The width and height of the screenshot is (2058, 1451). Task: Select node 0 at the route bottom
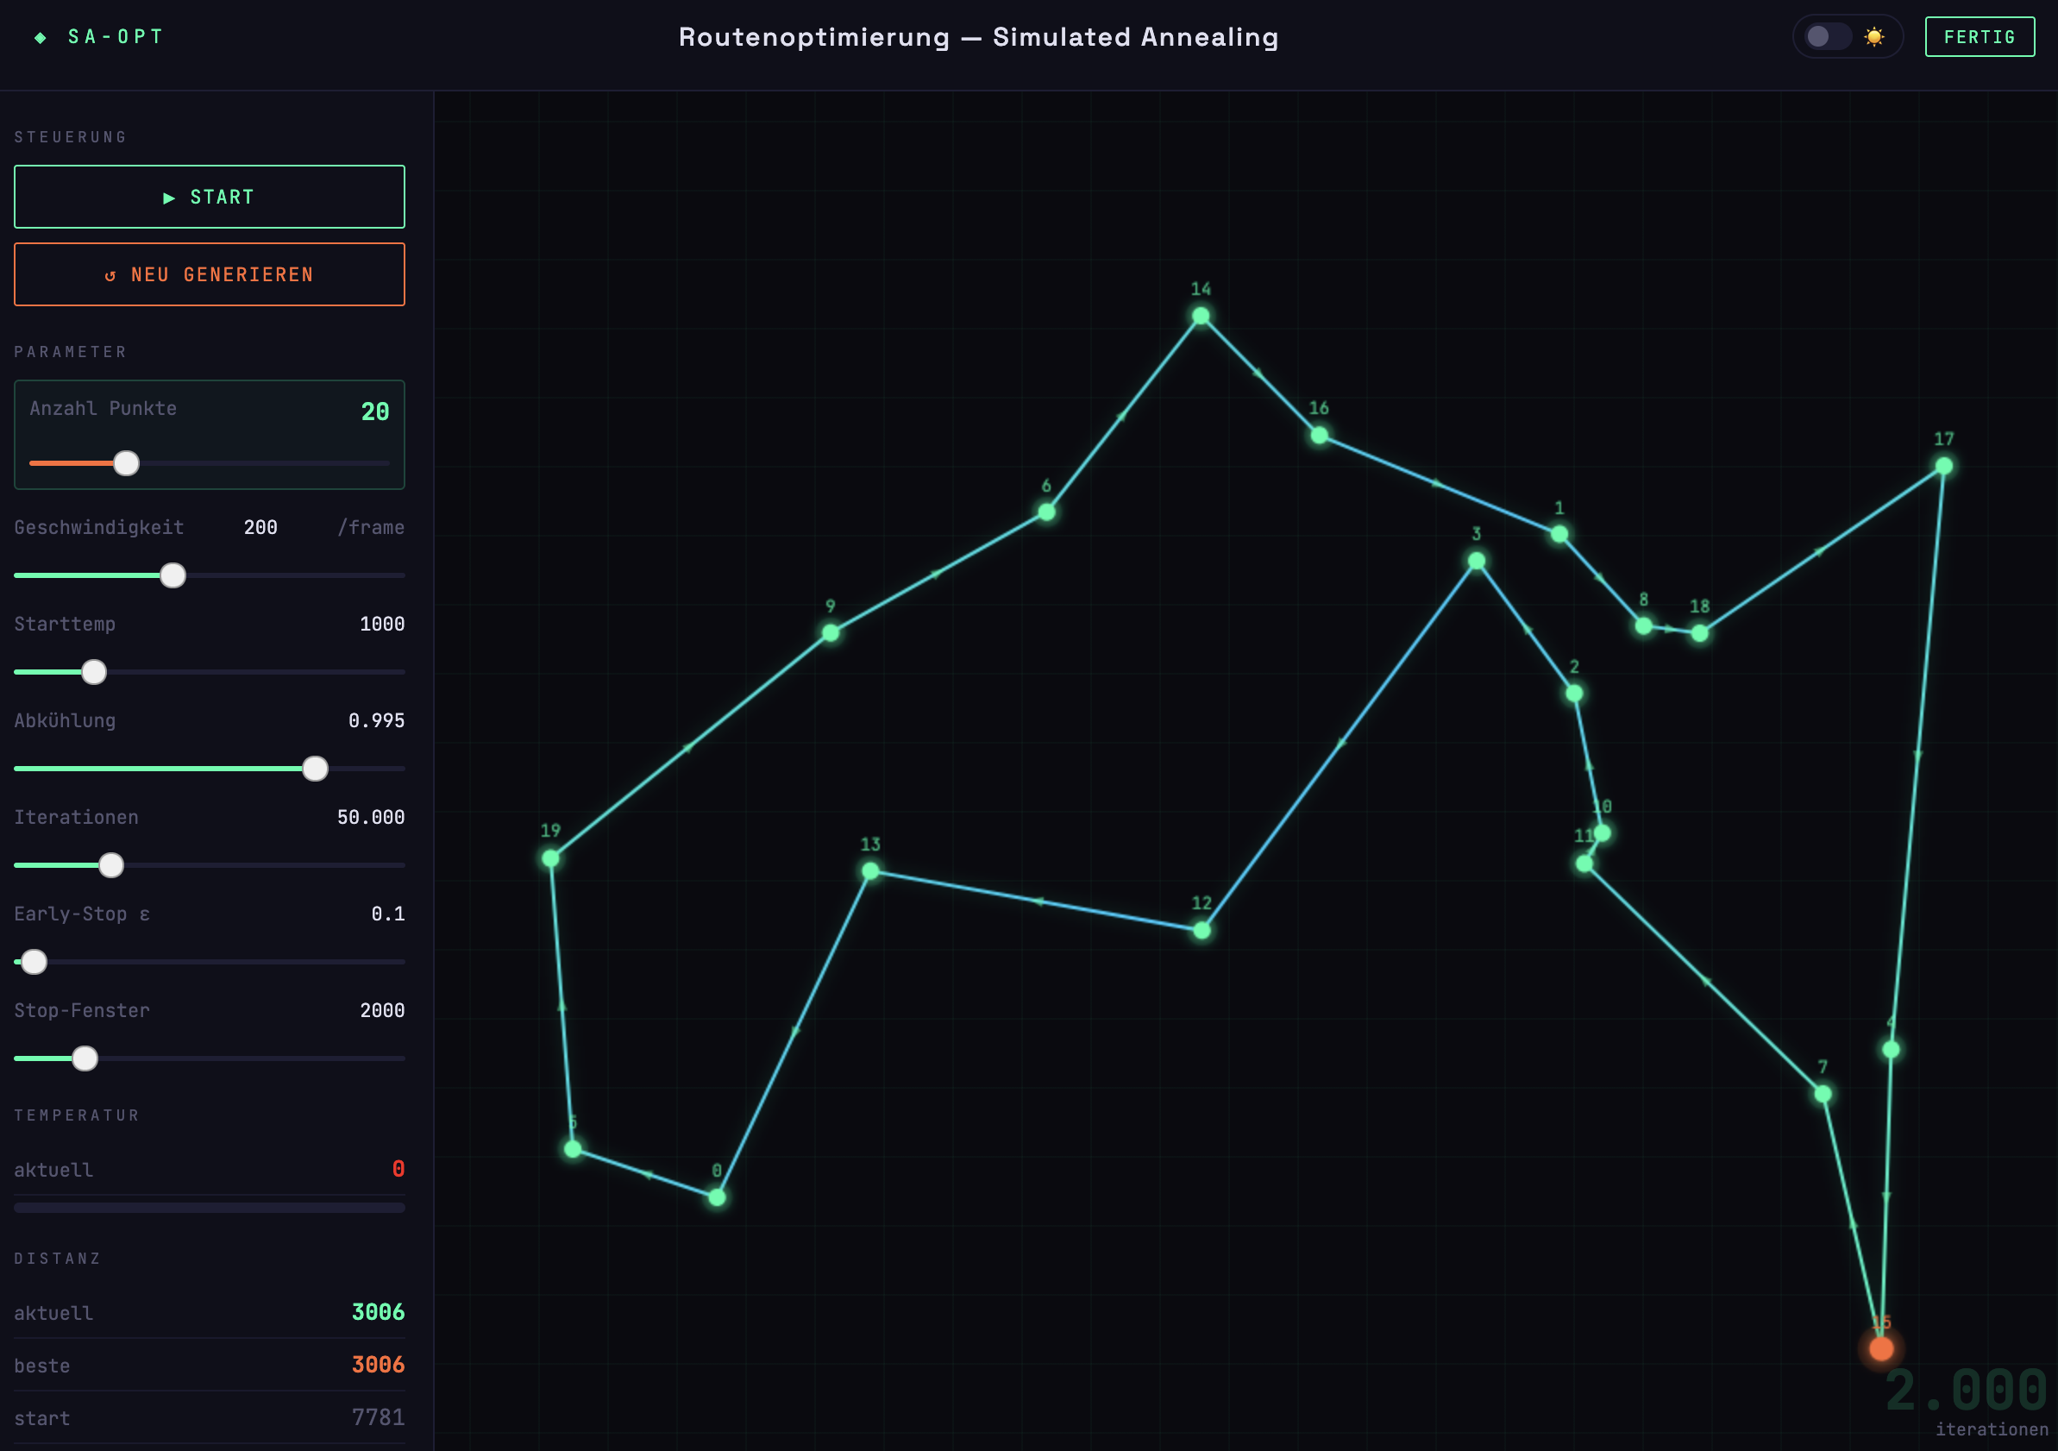pos(717,1197)
